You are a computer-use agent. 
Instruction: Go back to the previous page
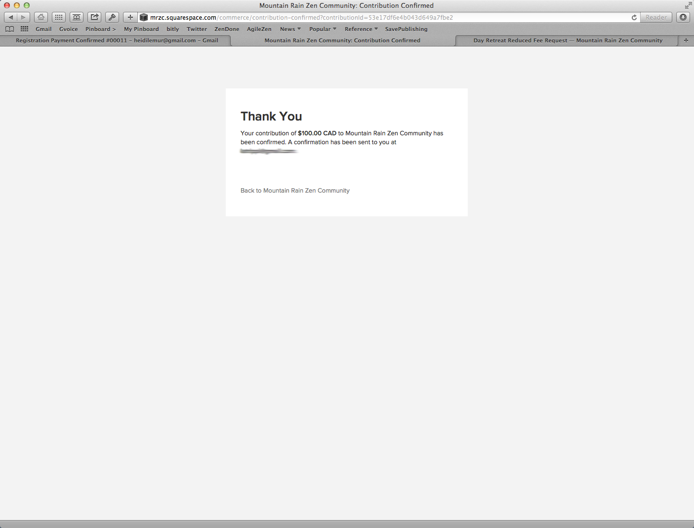10,17
